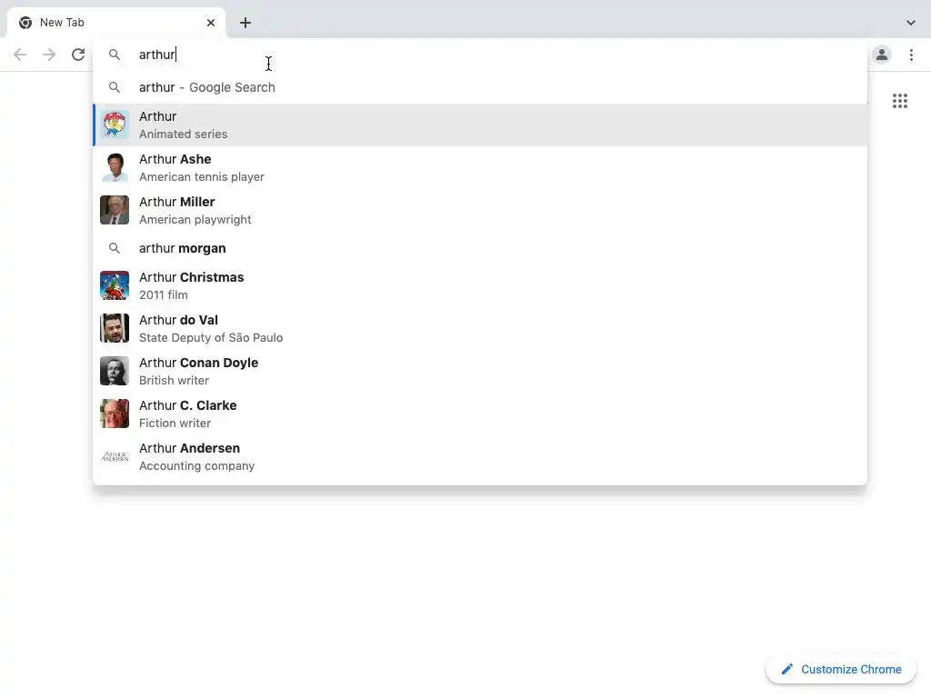Click the Arthur Andersen logo thumbnail
931x698 pixels.
click(x=115, y=456)
